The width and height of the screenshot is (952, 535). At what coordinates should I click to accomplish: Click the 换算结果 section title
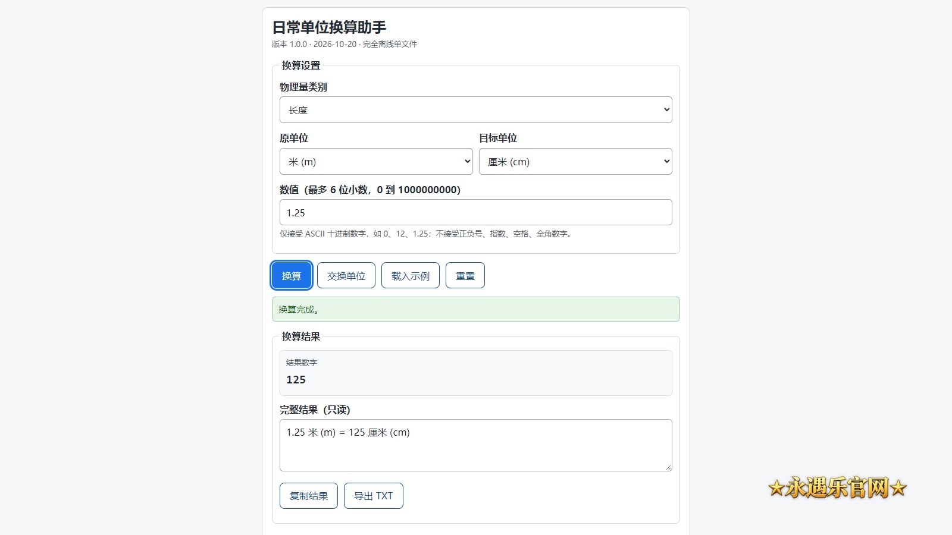[x=301, y=336]
